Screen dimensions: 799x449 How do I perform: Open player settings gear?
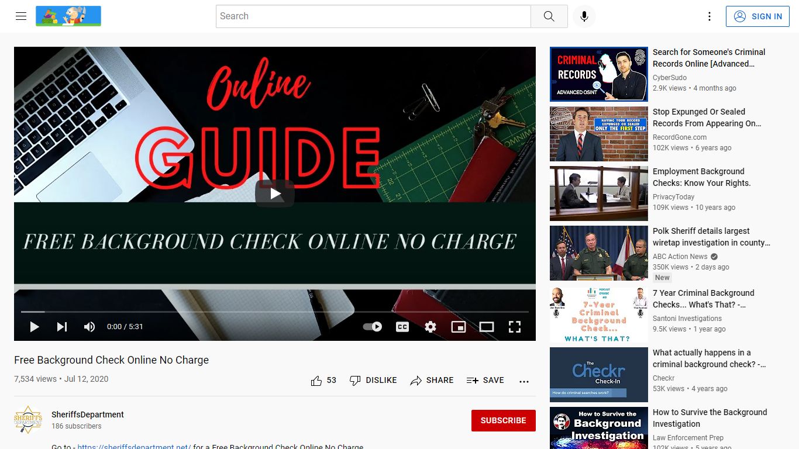[x=431, y=327]
